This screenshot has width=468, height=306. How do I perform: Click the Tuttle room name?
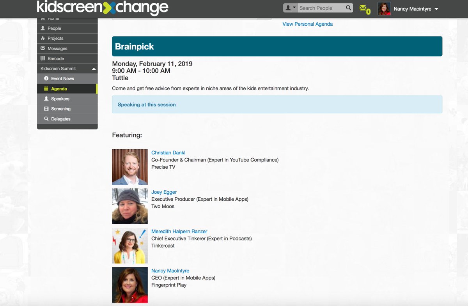121,78
